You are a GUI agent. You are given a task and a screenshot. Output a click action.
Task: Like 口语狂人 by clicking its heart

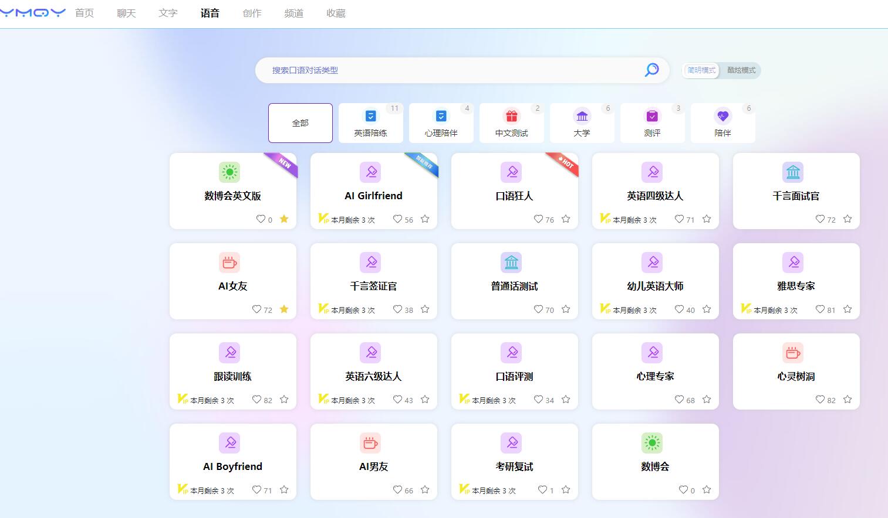coord(538,219)
